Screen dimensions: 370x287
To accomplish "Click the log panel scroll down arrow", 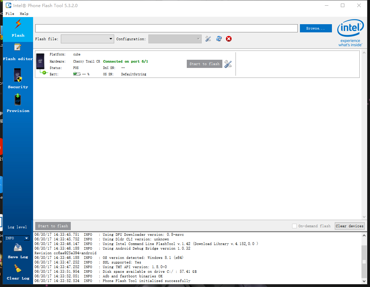I will coord(364,281).
